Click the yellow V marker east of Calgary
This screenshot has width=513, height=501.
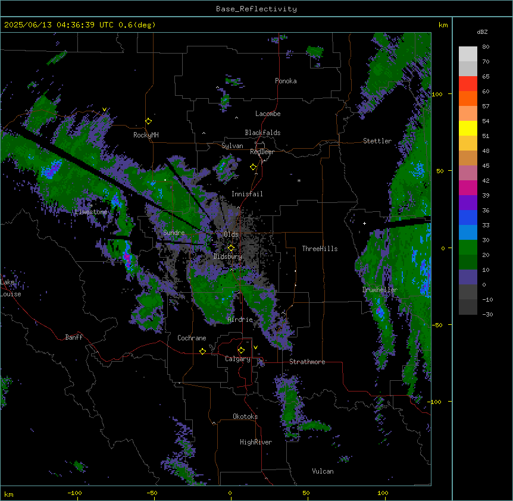point(255,347)
